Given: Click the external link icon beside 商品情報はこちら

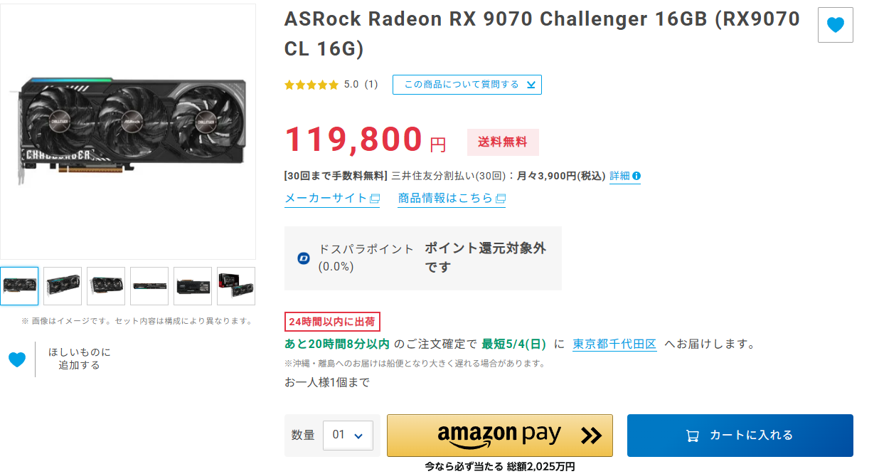Looking at the screenshot, I should [x=501, y=199].
